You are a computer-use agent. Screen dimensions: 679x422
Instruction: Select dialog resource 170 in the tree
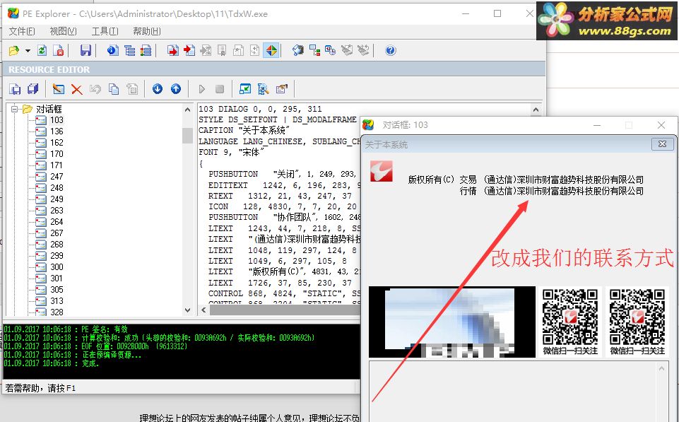(57, 154)
